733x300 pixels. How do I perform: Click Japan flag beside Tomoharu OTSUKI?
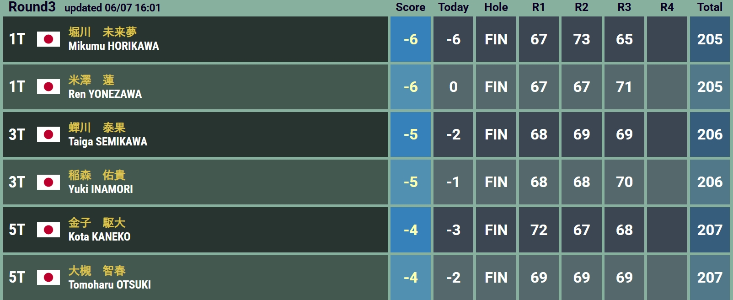(48, 277)
